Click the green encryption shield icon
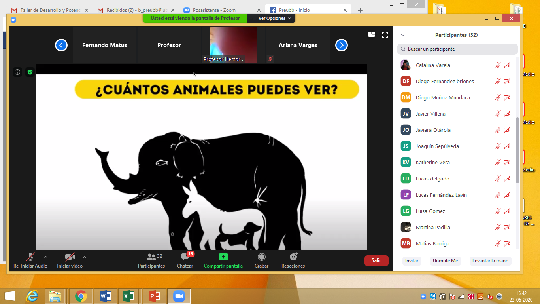The image size is (540, 304). [30, 72]
